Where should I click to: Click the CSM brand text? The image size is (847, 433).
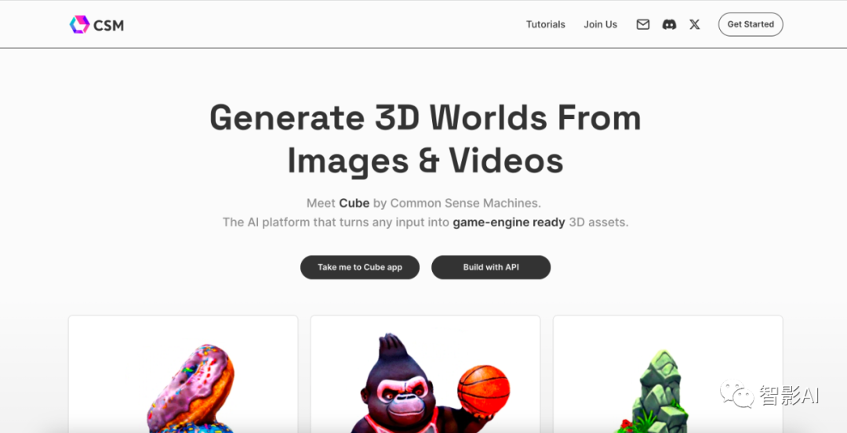108,25
